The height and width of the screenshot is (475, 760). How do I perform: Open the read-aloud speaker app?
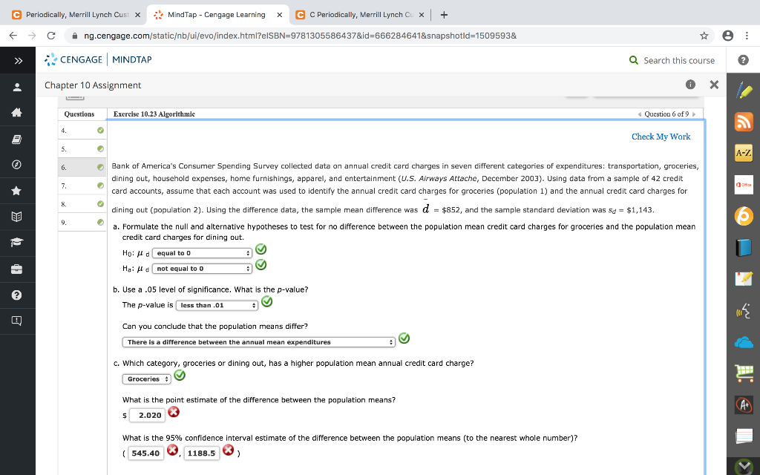(x=744, y=311)
